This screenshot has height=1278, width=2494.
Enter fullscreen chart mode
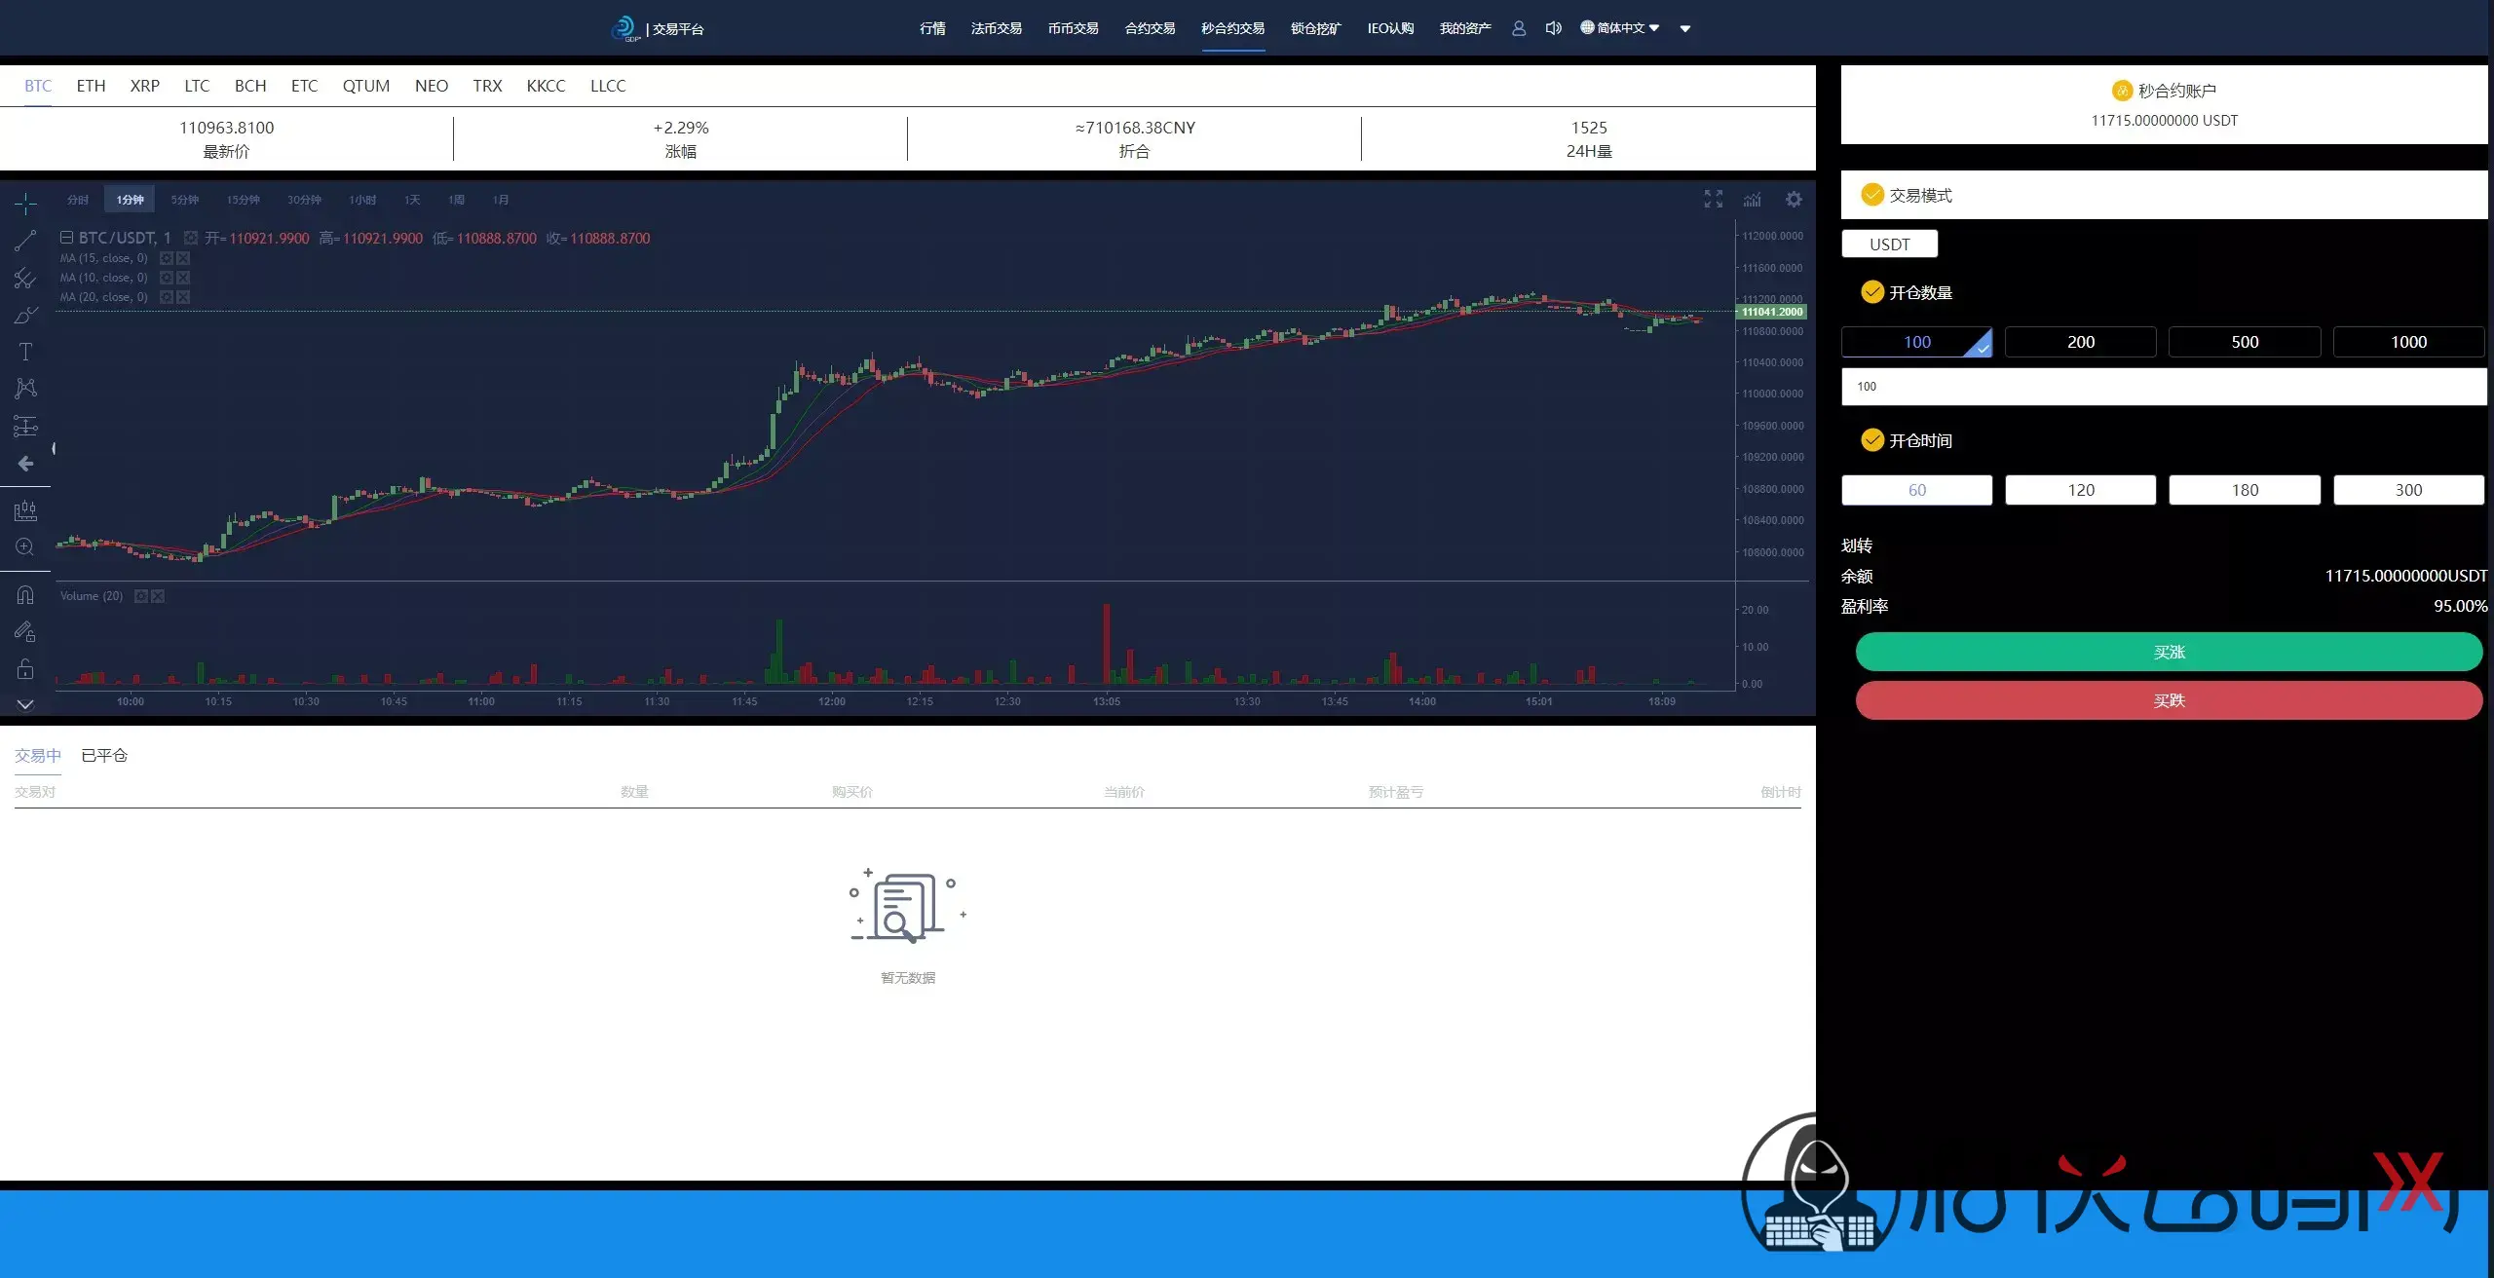pos(1714,200)
